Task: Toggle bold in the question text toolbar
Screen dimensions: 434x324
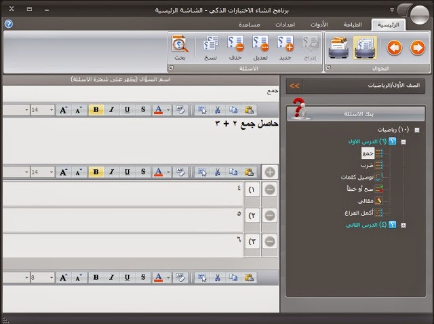Action: [96, 109]
